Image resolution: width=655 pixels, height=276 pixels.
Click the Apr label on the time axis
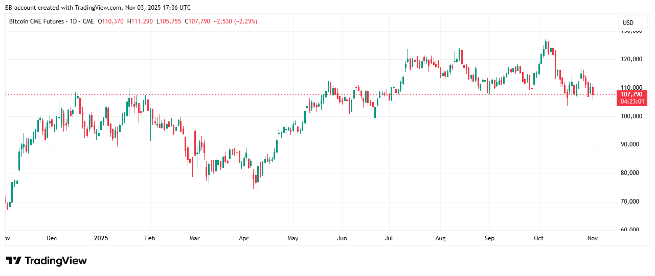[x=243, y=238]
